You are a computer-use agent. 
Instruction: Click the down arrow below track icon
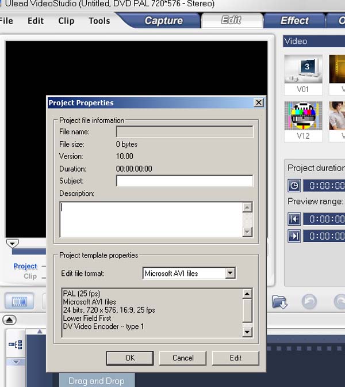16,362
